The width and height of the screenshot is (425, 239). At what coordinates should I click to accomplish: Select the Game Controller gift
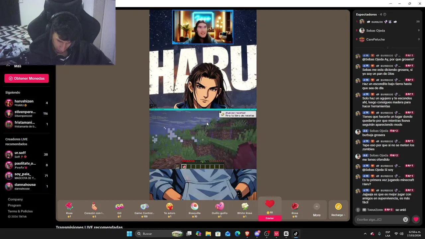(144, 210)
